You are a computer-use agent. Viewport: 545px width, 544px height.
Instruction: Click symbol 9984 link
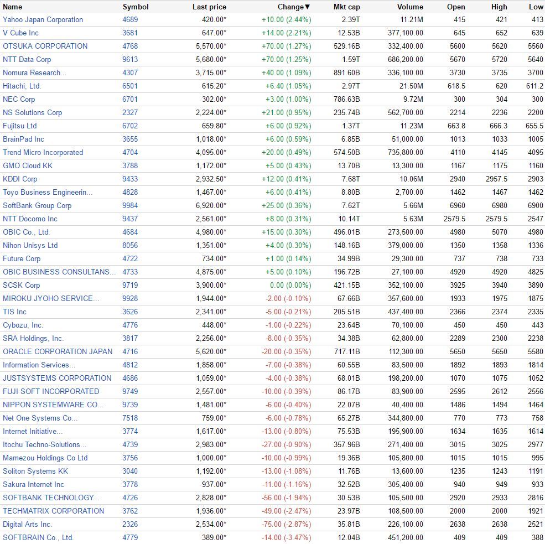(x=130, y=206)
